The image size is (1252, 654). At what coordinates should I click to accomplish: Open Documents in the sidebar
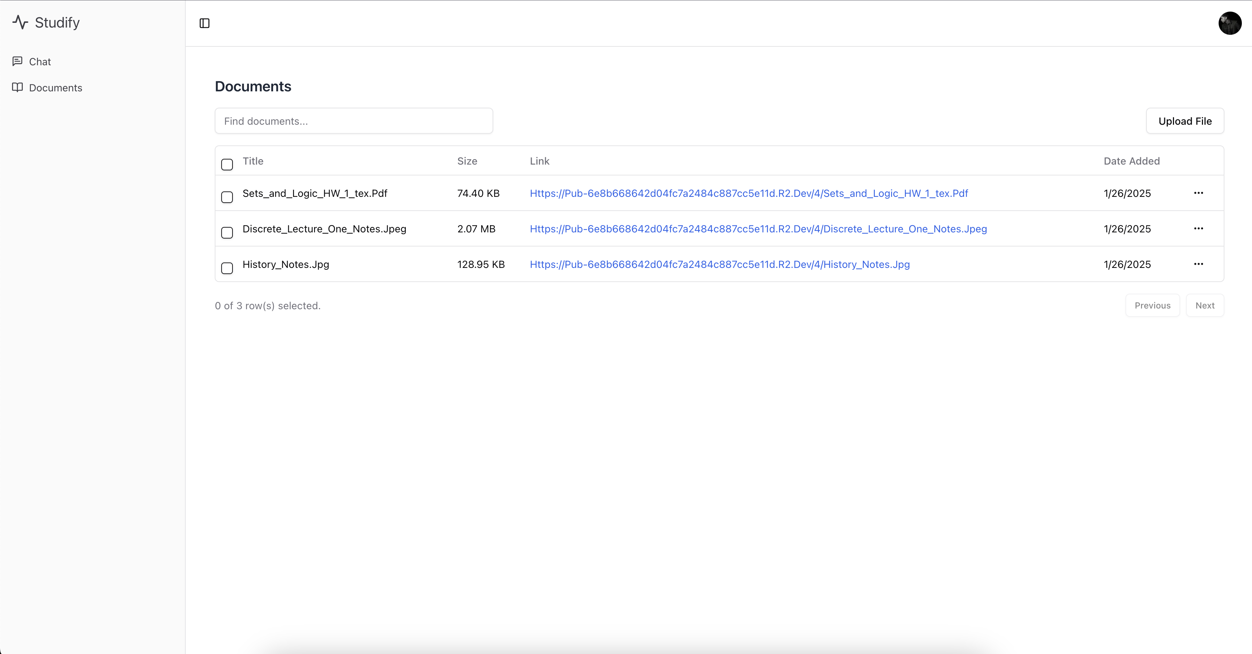click(x=55, y=88)
